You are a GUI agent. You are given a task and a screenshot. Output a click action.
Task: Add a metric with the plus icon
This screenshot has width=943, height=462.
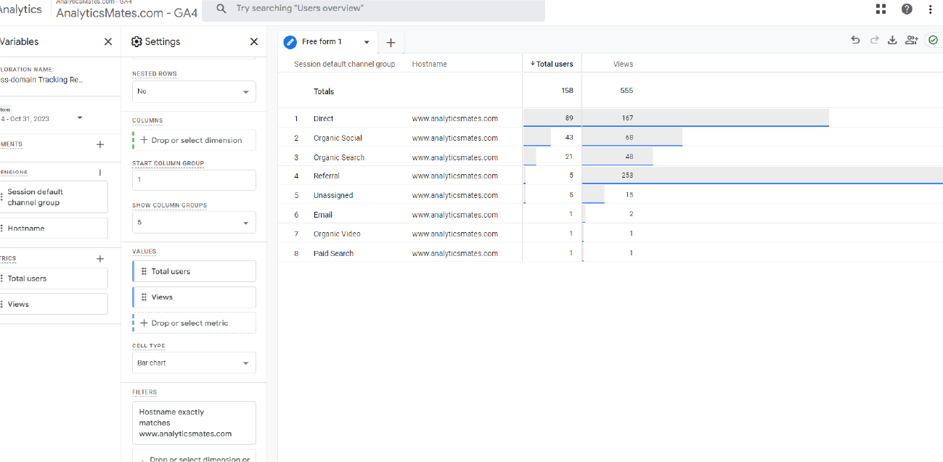click(100, 259)
